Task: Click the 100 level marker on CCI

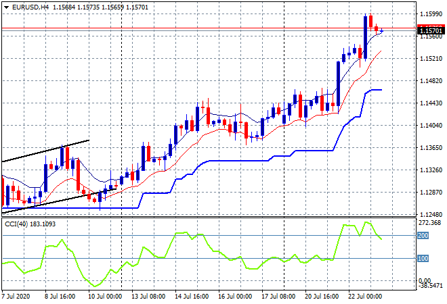Action: [423, 259]
